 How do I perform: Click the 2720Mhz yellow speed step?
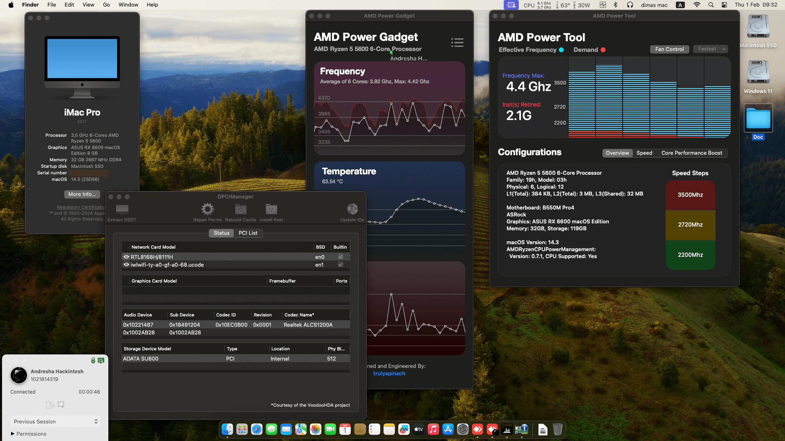coord(690,225)
